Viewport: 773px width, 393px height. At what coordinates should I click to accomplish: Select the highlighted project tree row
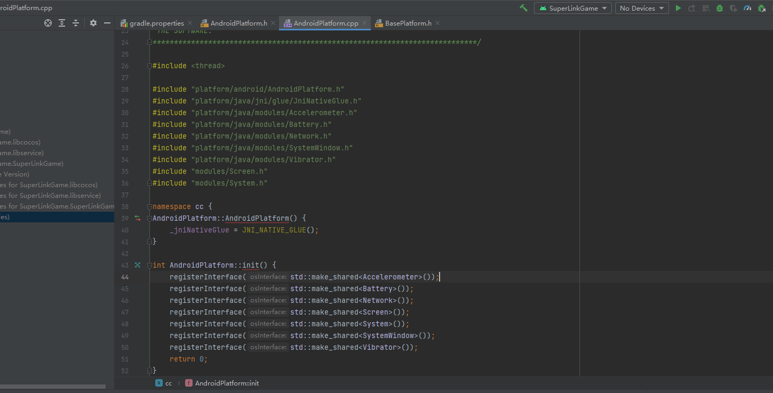57,217
